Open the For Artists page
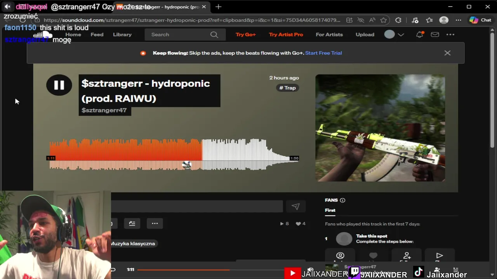497x279 pixels. coord(329,34)
